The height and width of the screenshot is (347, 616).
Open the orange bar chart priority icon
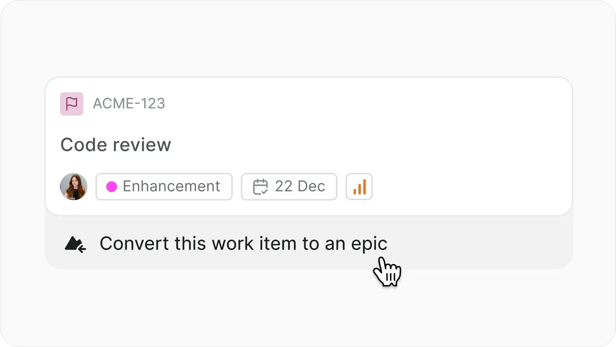click(359, 186)
